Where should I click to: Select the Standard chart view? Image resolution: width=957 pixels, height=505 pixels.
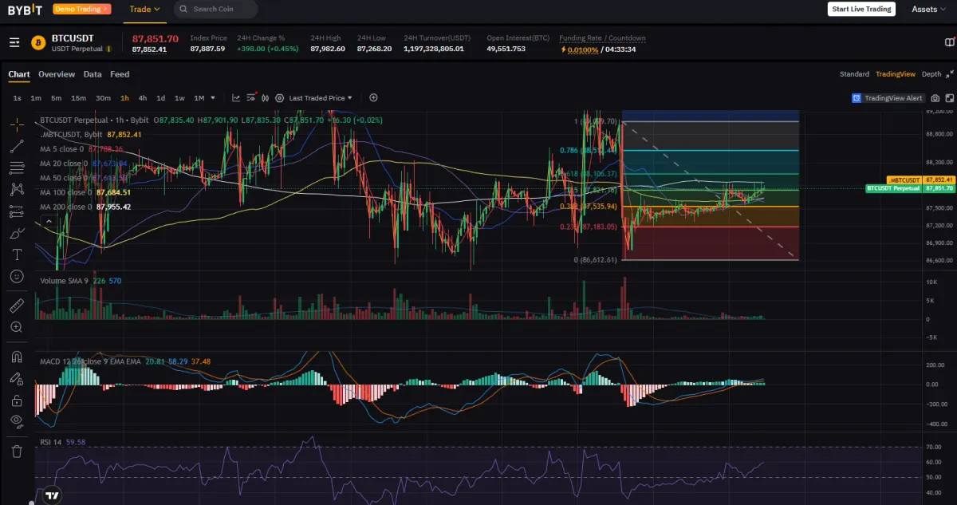point(854,74)
